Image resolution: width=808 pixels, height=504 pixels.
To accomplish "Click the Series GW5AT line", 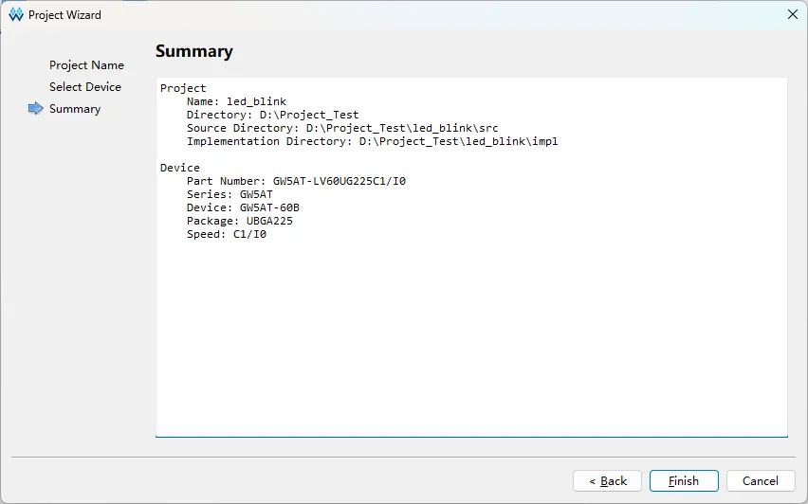I will point(230,194).
